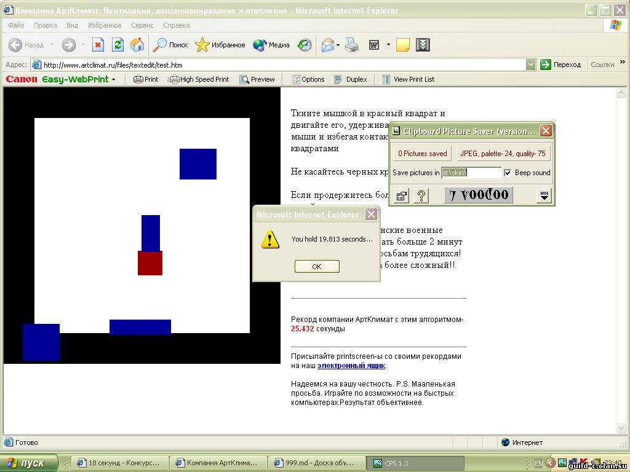This screenshot has width=630, height=472.
Task: Click Print in the Canon Easy-WebPrint bar
Action: (146, 79)
